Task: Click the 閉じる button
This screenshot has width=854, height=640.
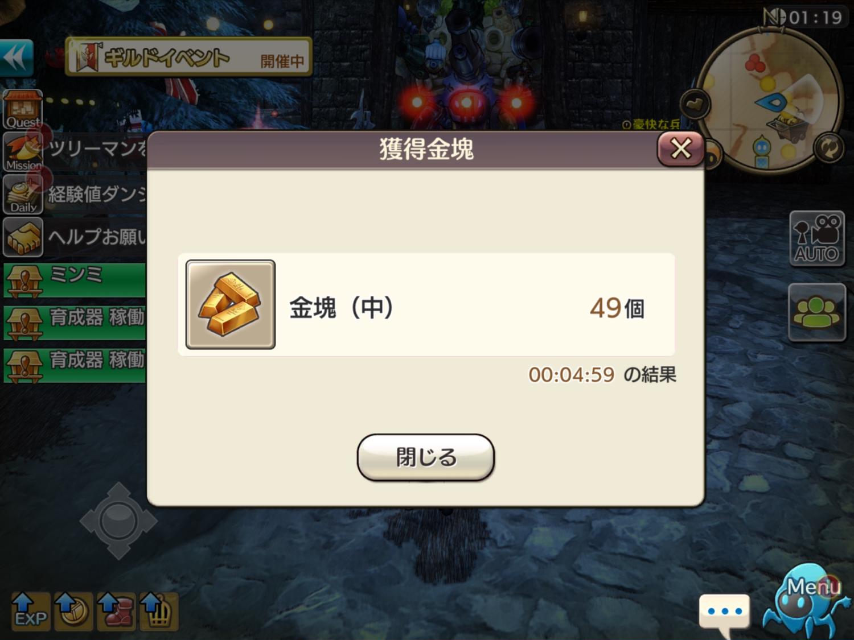Action: 426,457
